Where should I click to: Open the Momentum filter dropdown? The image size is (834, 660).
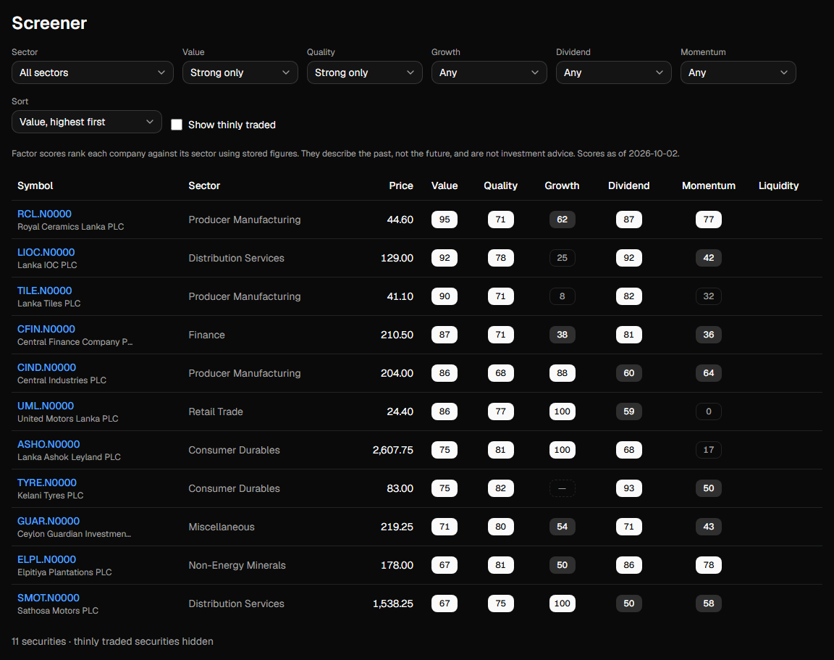point(738,72)
